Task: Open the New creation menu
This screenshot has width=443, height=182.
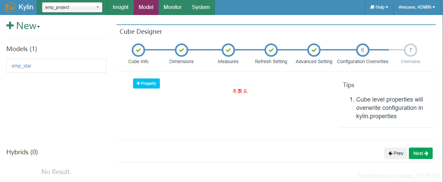Action: pyautogui.click(x=23, y=26)
